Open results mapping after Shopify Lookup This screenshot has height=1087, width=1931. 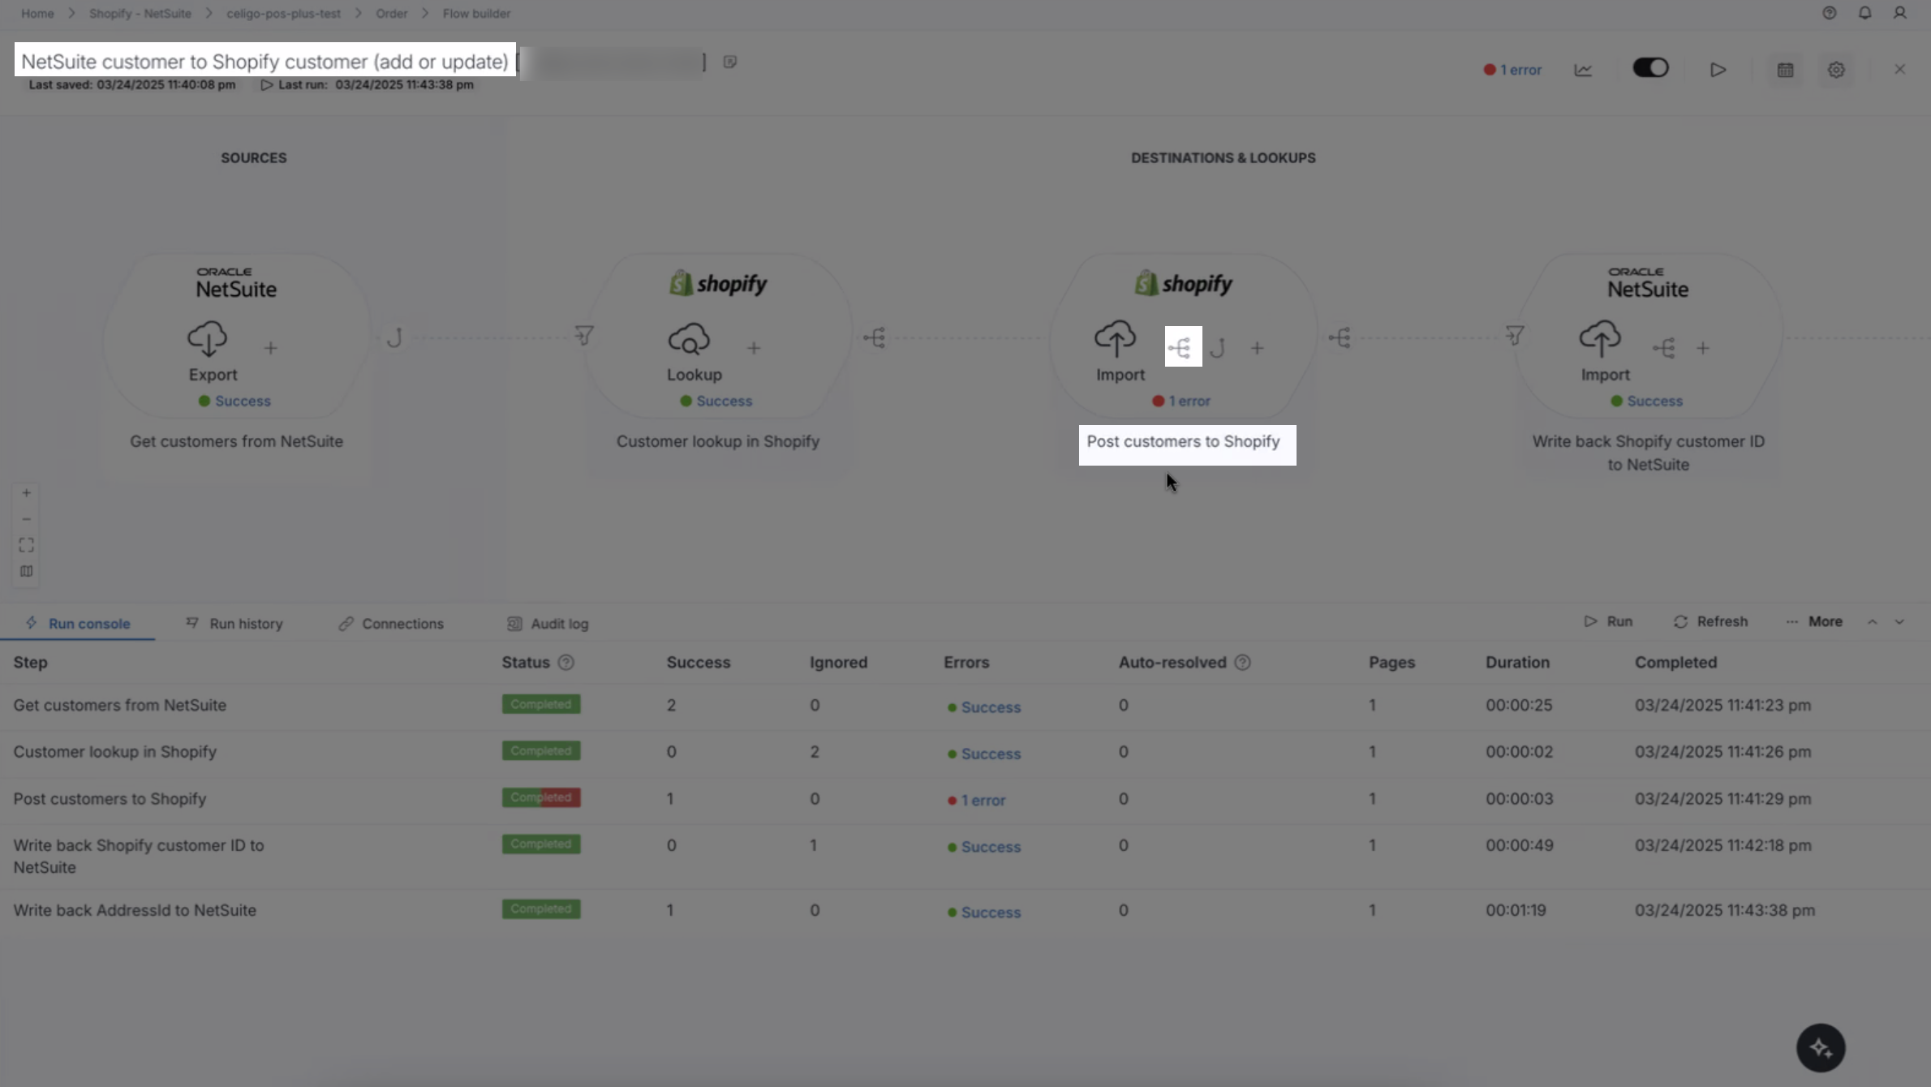tap(874, 337)
